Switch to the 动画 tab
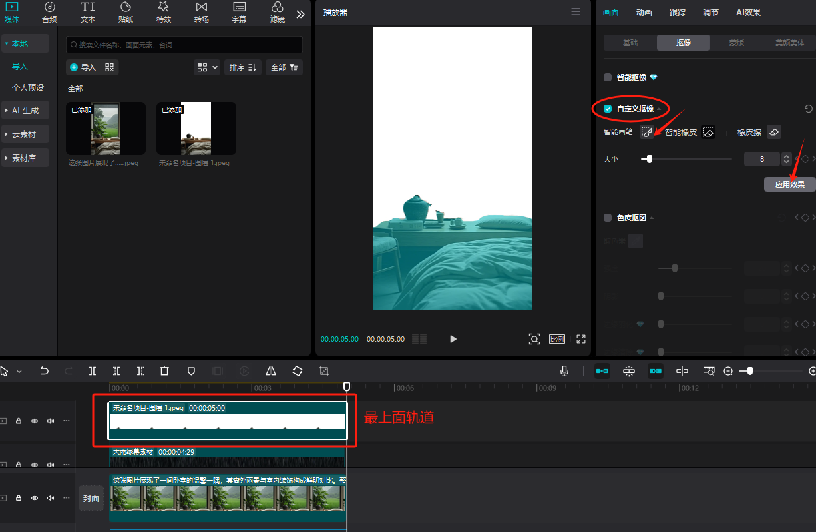 tap(644, 13)
